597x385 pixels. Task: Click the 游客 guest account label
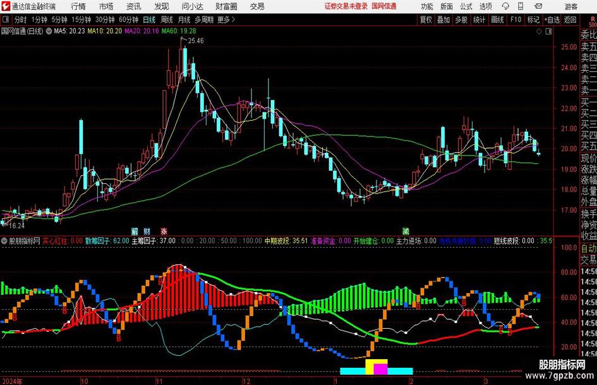pos(571,6)
